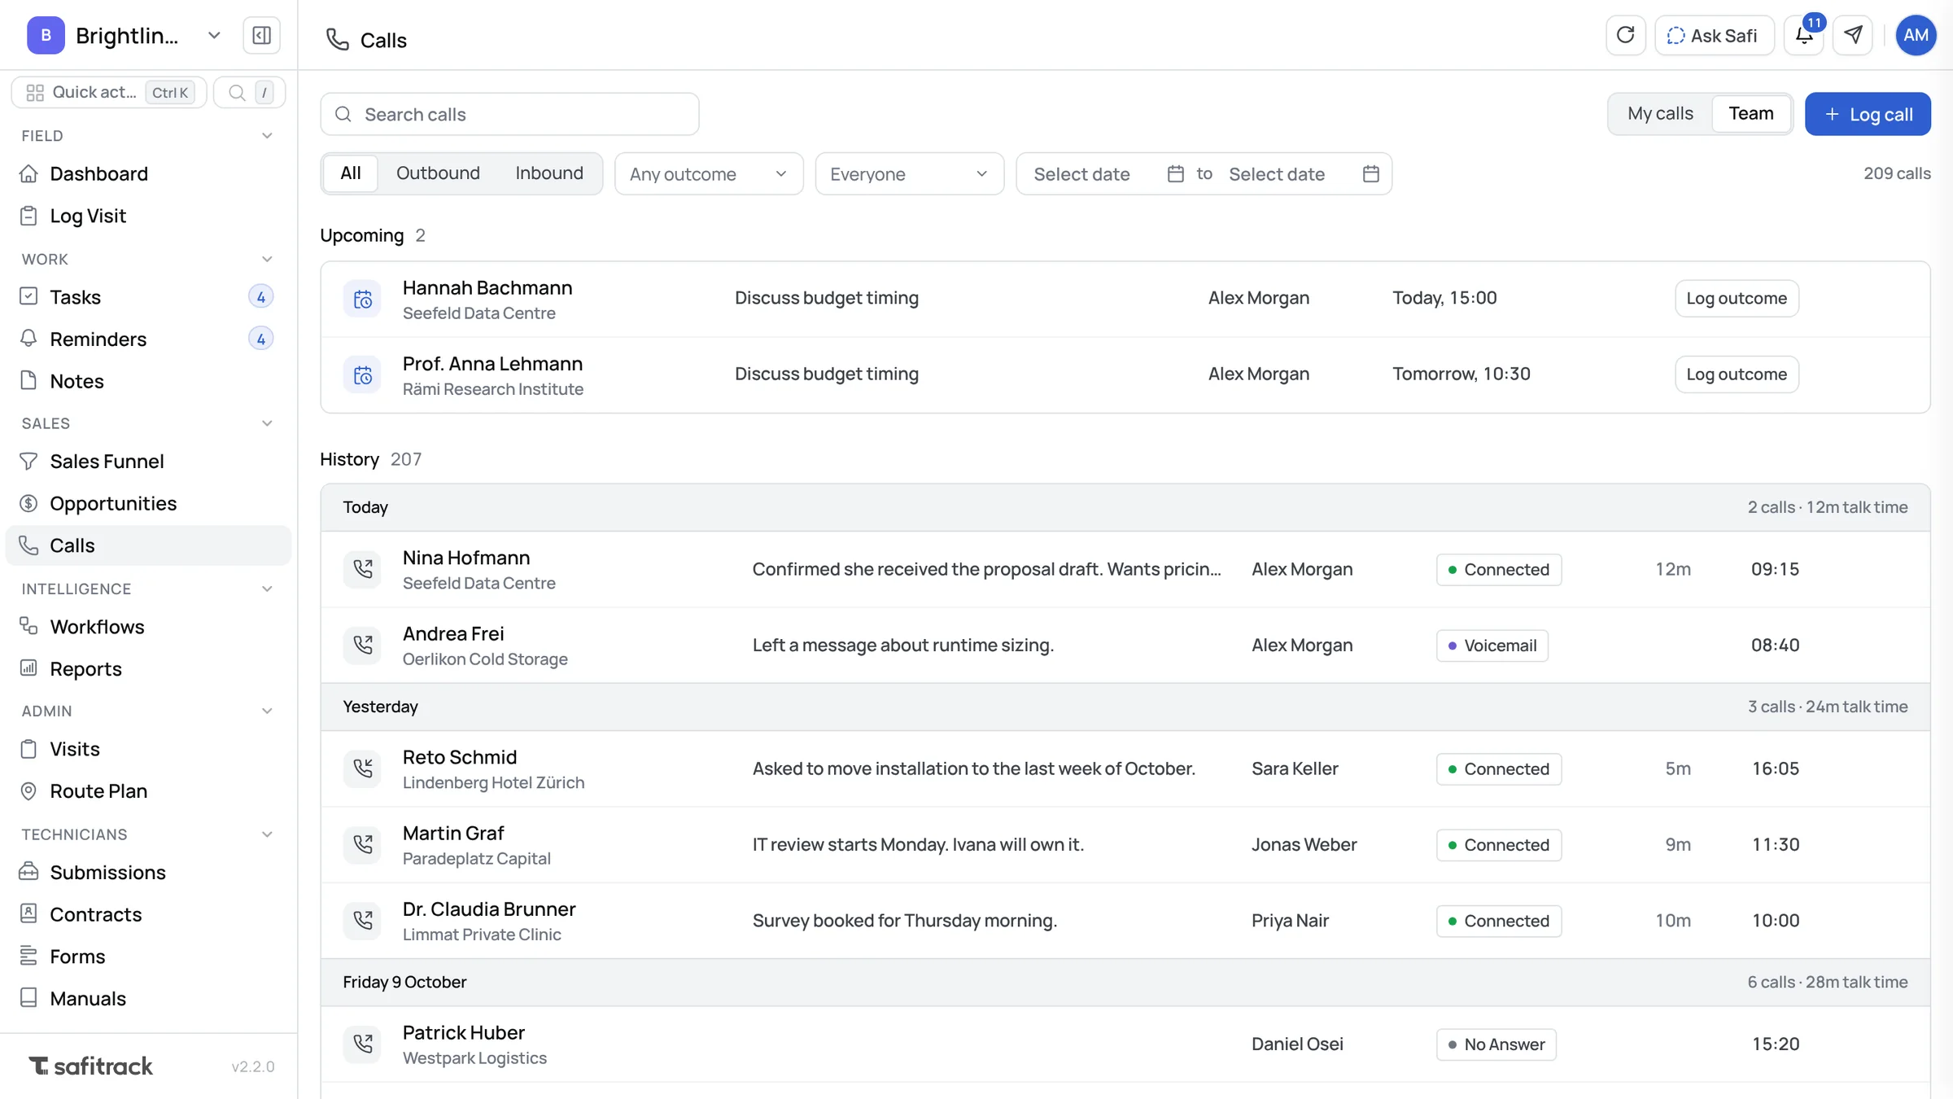Viewport: 1953px width, 1099px height.
Task: Focus the Search calls field
Action: click(509, 114)
